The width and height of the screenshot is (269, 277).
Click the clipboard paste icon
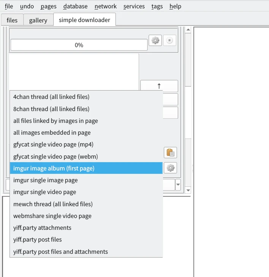point(170,153)
